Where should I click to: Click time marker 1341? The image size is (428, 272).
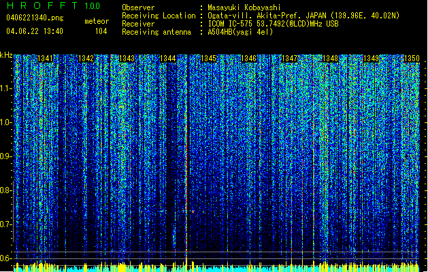pos(45,58)
